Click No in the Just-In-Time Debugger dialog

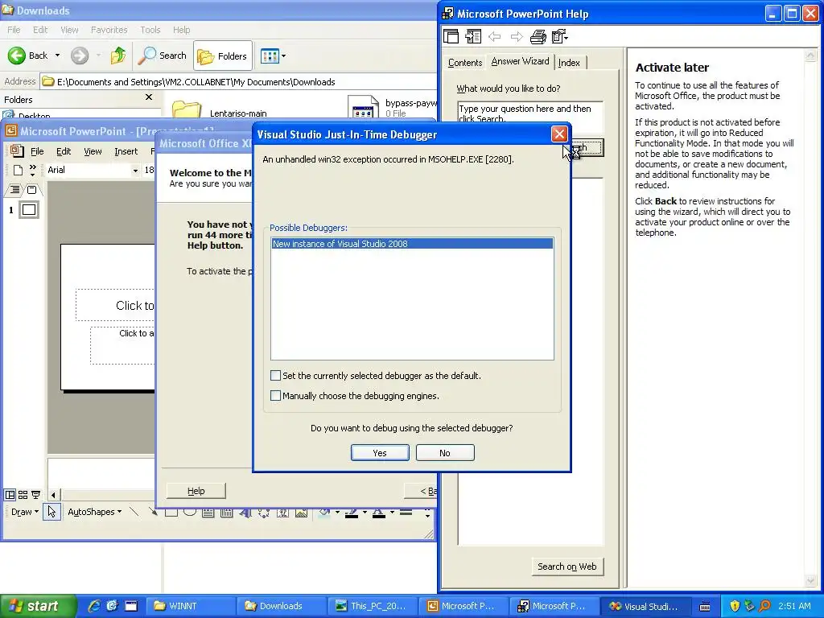pos(445,453)
